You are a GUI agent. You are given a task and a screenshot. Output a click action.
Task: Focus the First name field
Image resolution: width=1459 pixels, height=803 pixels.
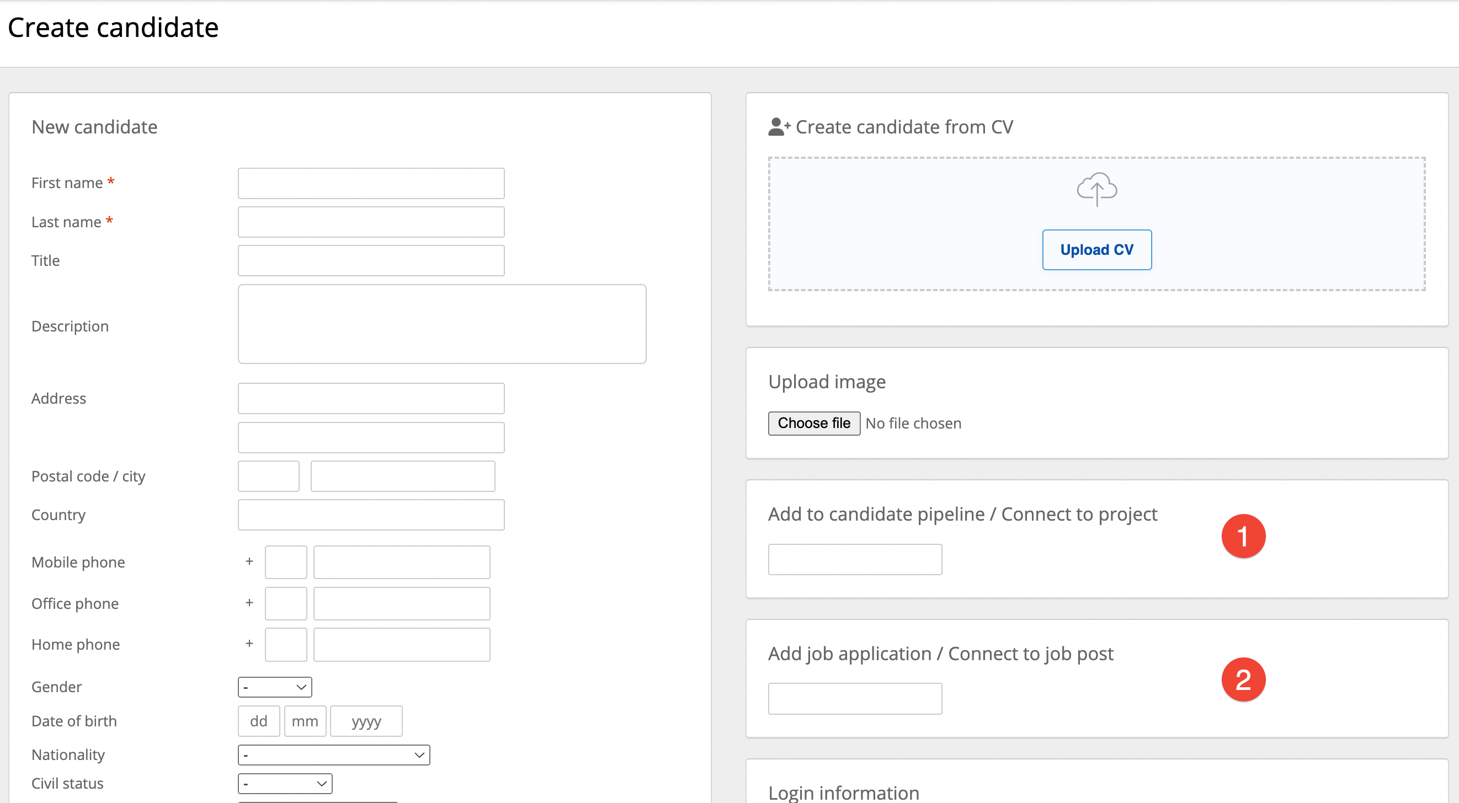tap(371, 183)
